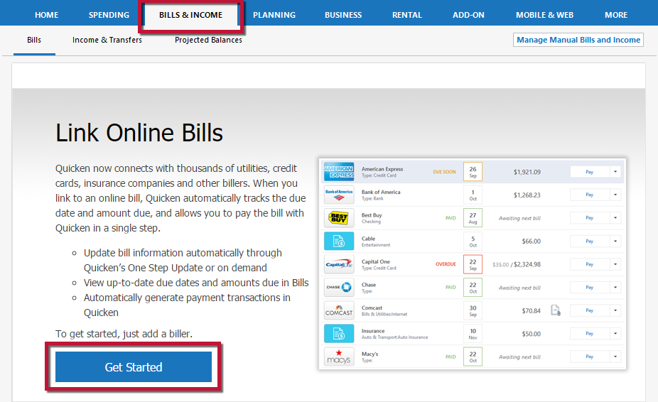
Task: Click Manage Manual Bills and Income
Action: point(578,40)
